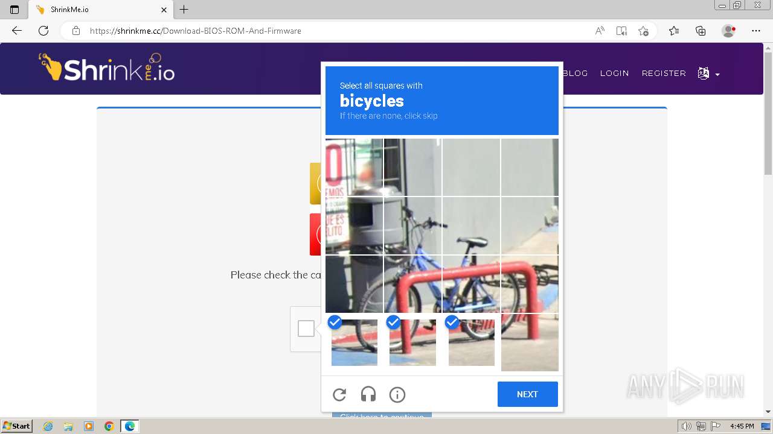Open a new browser tab

click(184, 10)
